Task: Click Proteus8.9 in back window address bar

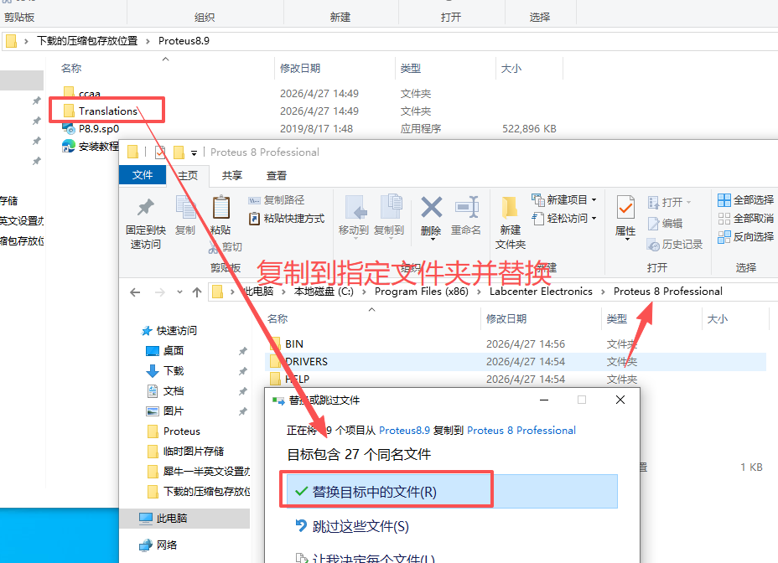Action: (x=184, y=41)
